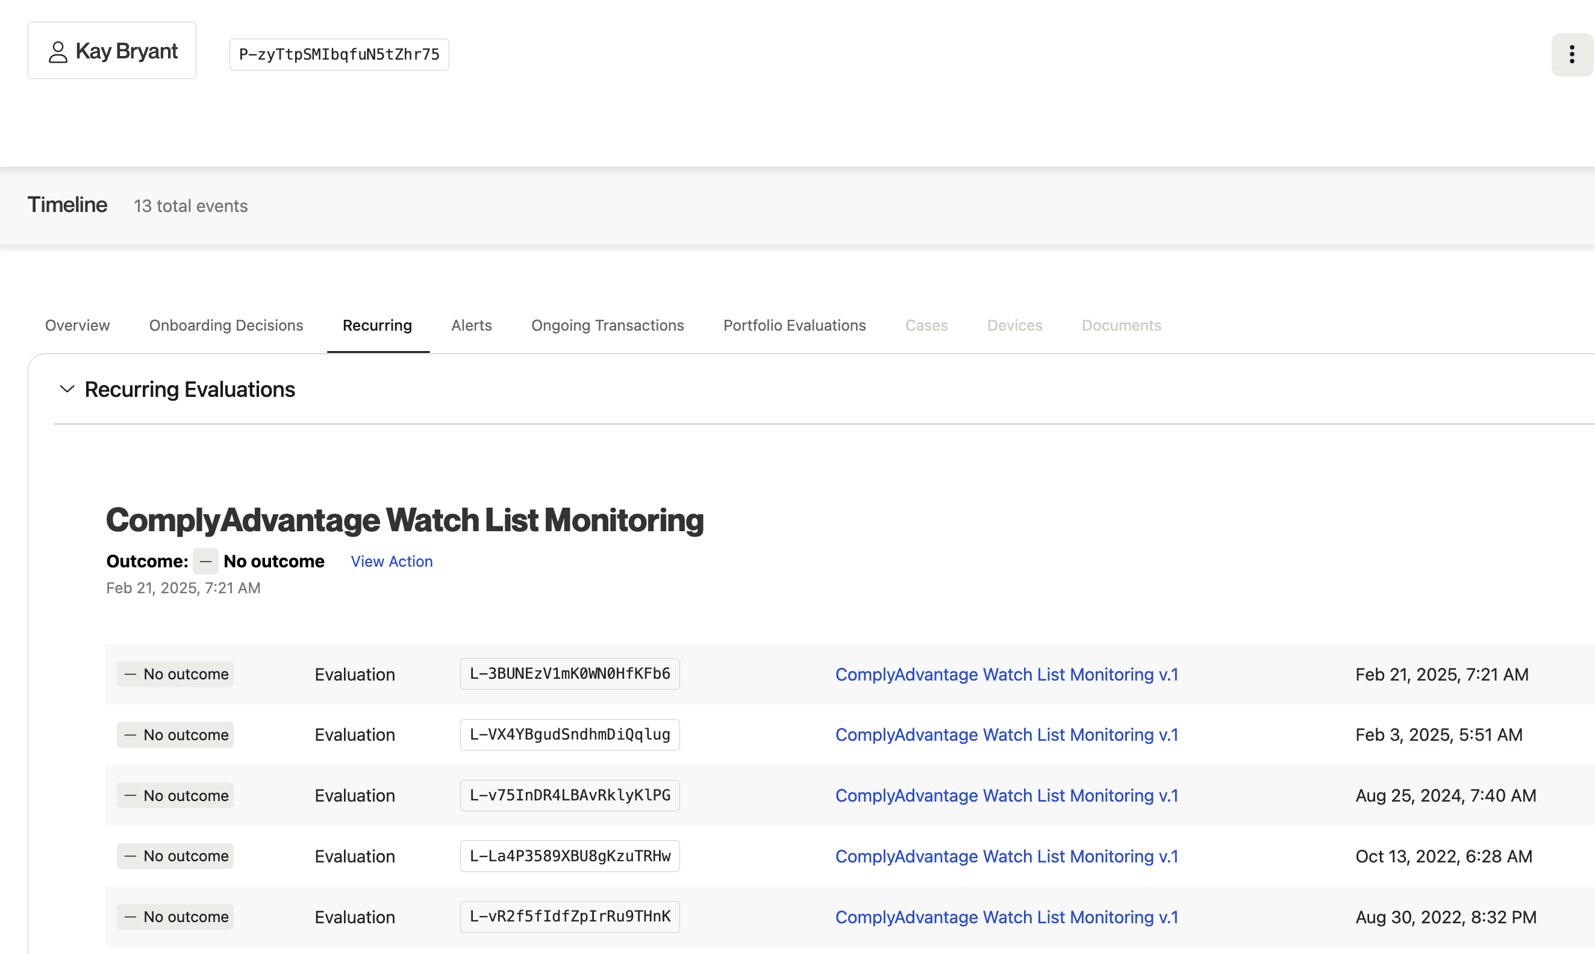Switch to the Overview tab
Viewport: 1595px width, 954px height.
tap(77, 325)
